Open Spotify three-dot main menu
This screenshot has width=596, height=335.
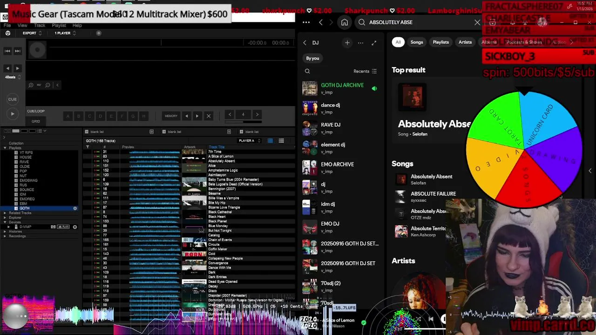(306, 22)
